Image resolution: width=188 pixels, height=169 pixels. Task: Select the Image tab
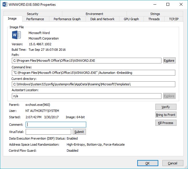coord(12,18)
